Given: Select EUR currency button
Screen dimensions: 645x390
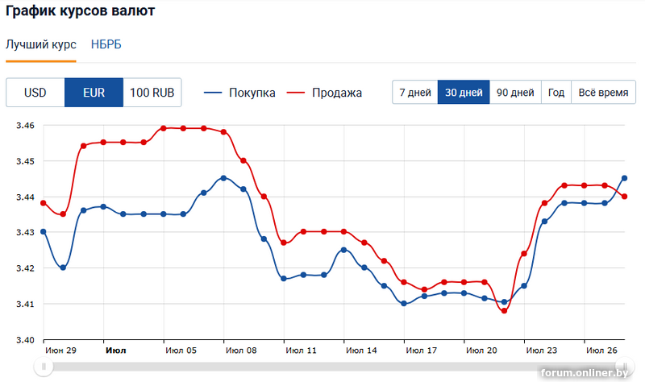Looking at the screenshot, I should point(94,93).
